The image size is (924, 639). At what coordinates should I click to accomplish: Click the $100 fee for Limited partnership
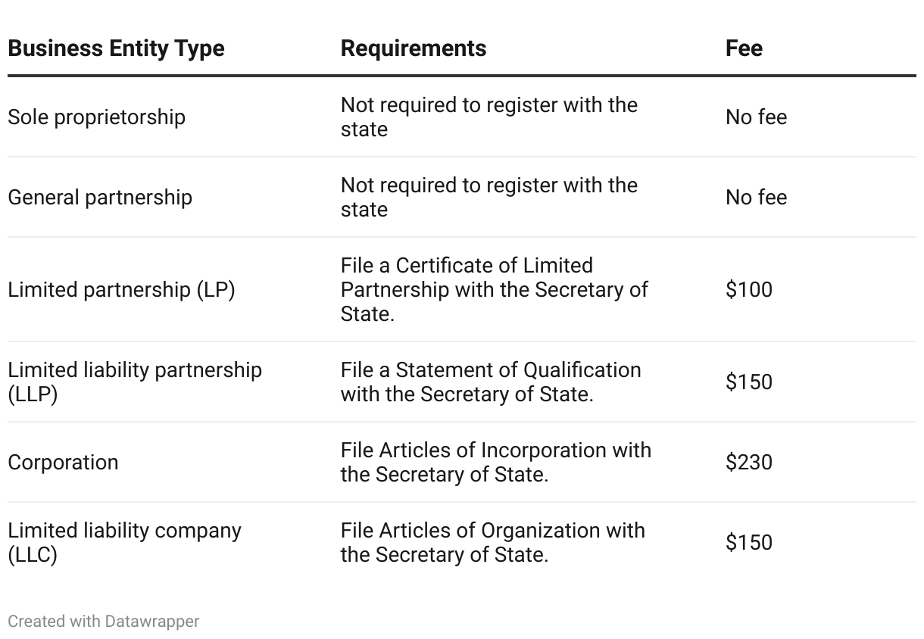pos(748,290)
